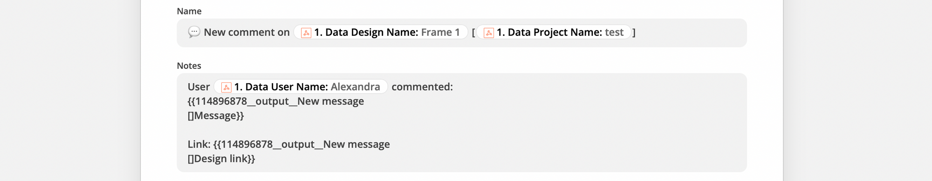Click the icon in Data User Name pill
This screenshot has height=181, width=932.
226,87
